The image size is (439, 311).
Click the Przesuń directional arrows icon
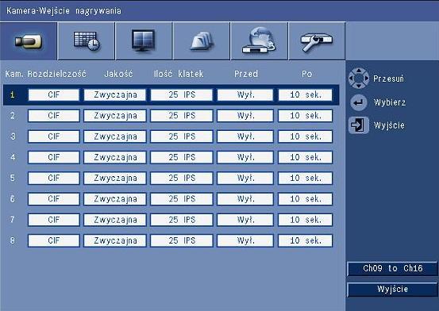[x=359, y=79]
